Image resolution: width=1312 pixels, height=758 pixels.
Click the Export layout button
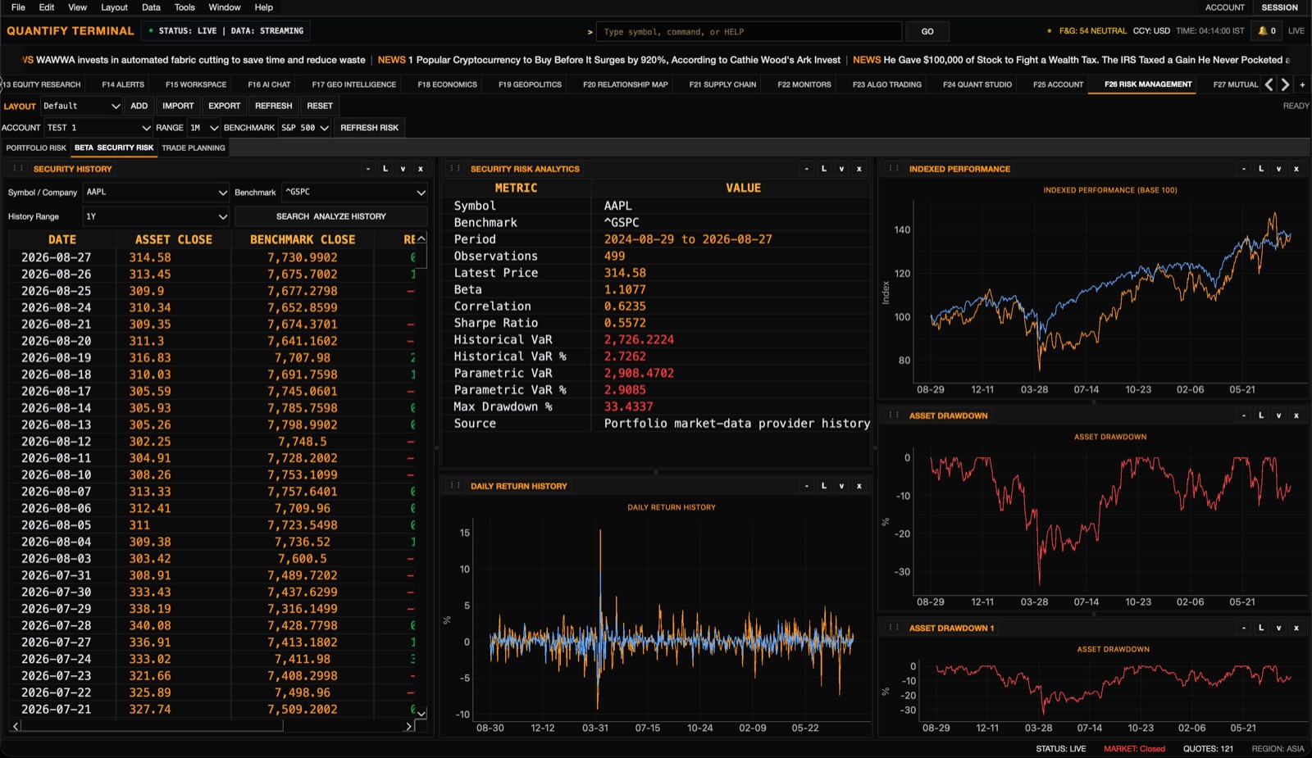pyautogui.click(x=224, y=106)
